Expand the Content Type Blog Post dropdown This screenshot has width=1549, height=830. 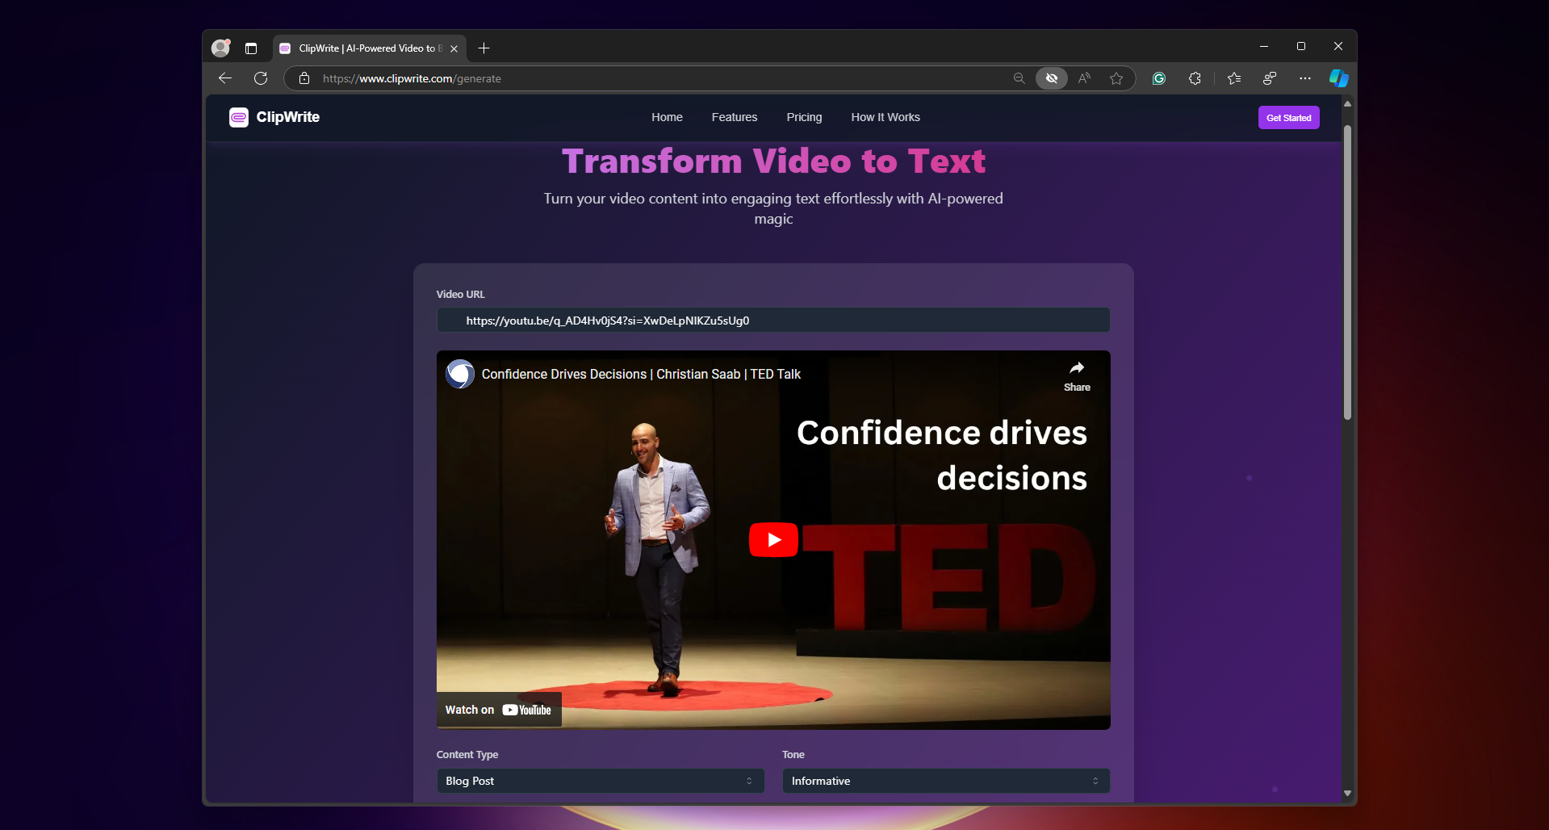coord(601,781)
